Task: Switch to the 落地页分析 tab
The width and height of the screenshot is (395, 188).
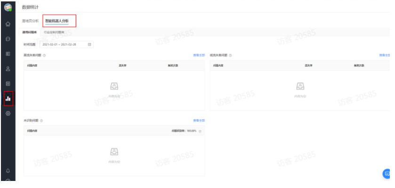Action: pyautogui.click(x=30, y=21)
